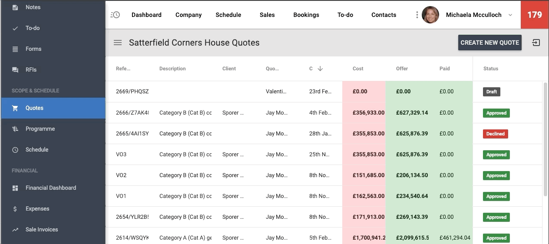Click the RFIs chat icon in sidebar

[x=15, y=70]
